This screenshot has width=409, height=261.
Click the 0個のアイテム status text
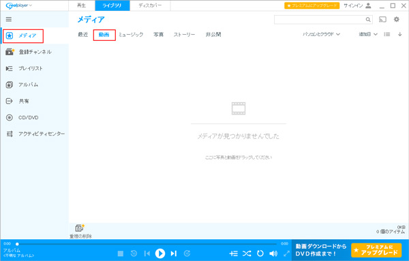[391, 232]
